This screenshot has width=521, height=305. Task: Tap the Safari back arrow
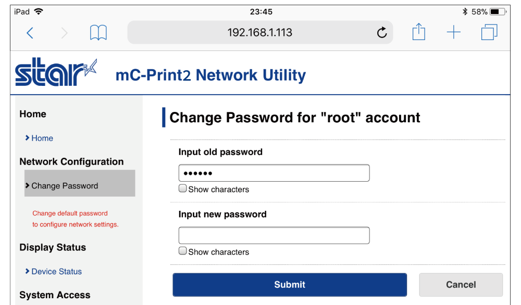pyautogui.click(x=30, y=33)
